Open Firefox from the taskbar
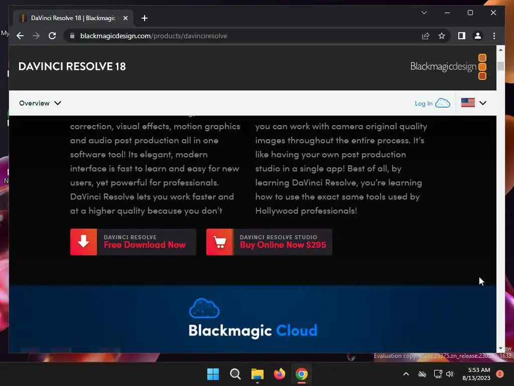 click(279, 374)
